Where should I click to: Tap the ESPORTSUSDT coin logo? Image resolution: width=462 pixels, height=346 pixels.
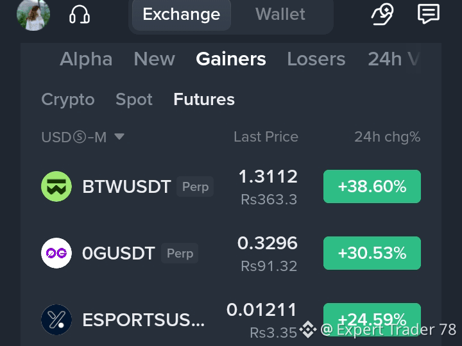click(x=56, y=320)
